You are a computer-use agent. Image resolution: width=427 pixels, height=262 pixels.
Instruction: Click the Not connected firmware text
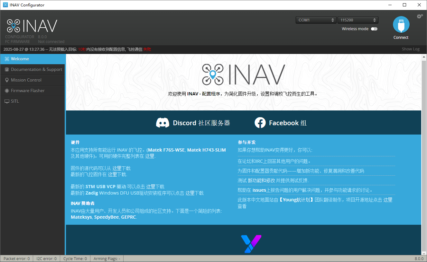(51, 41)
